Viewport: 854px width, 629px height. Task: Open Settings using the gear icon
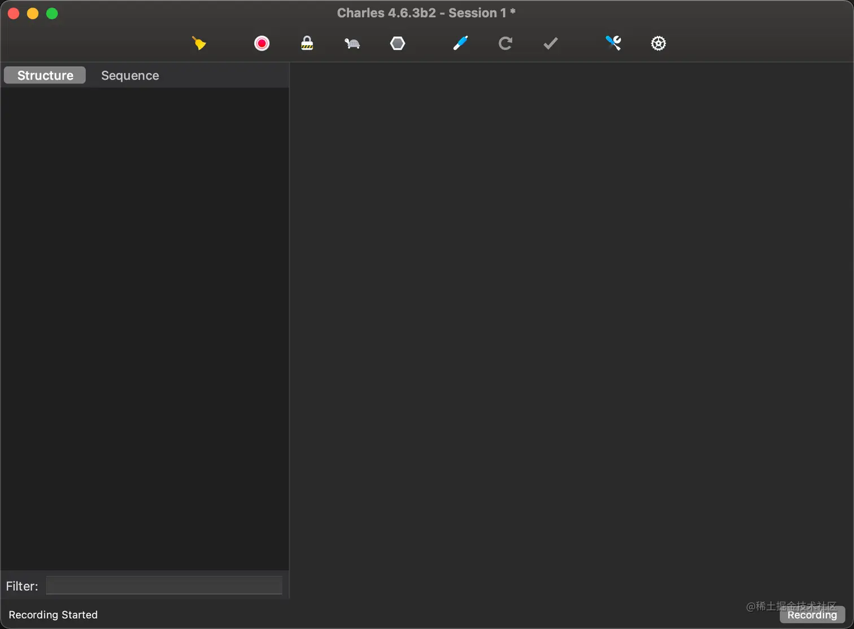(659, 43)
